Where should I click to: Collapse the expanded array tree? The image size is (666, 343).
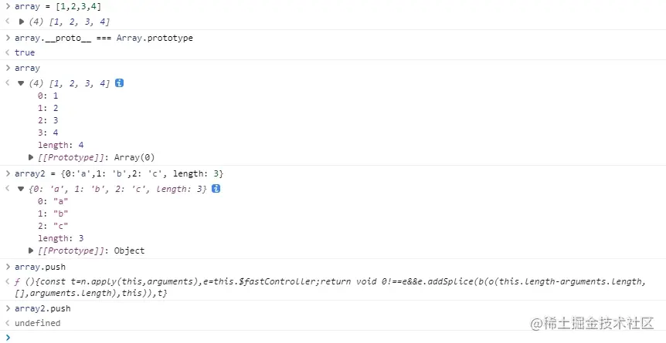click(22, 83)
